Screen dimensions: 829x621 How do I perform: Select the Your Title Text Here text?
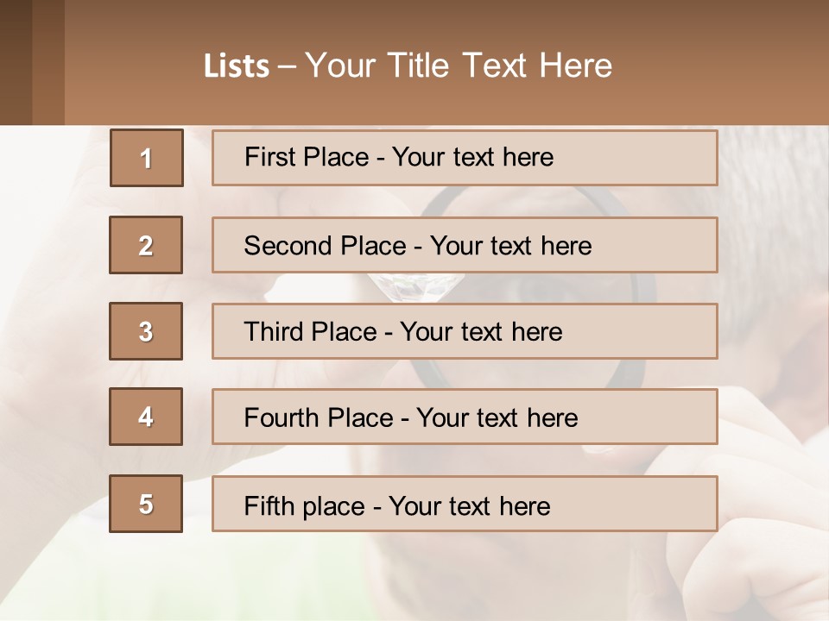click(459, 66)
